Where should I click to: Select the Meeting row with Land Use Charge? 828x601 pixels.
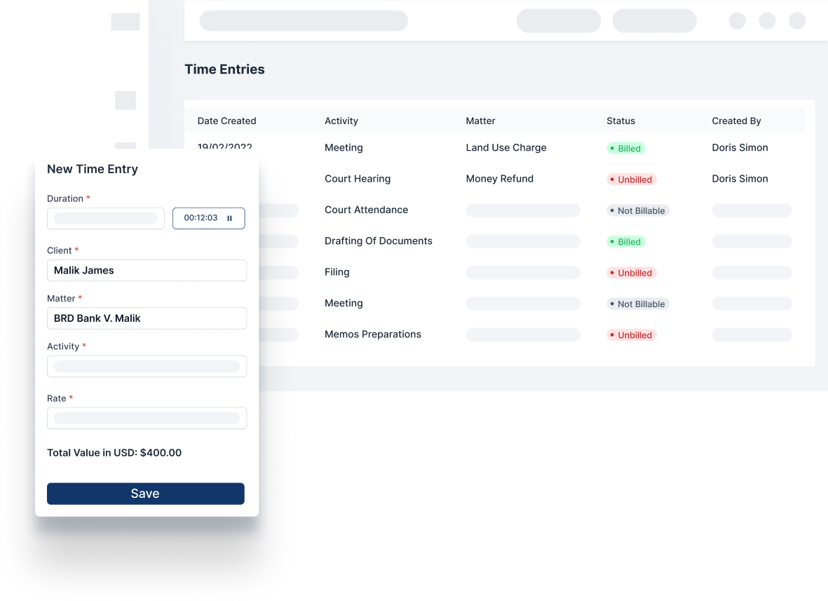tap(344, 148)
